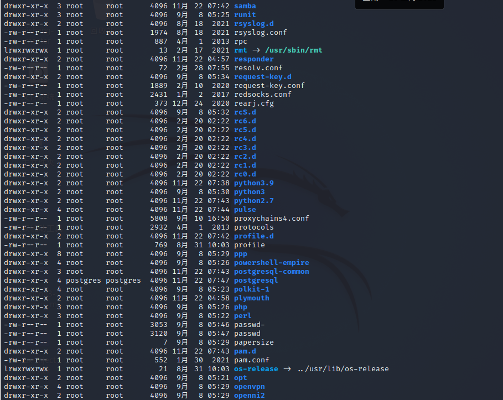Image resolution: width=503 pixels, height=400 pixels.
Task: Click the rcS.d directory name
Action: point(245,112)
